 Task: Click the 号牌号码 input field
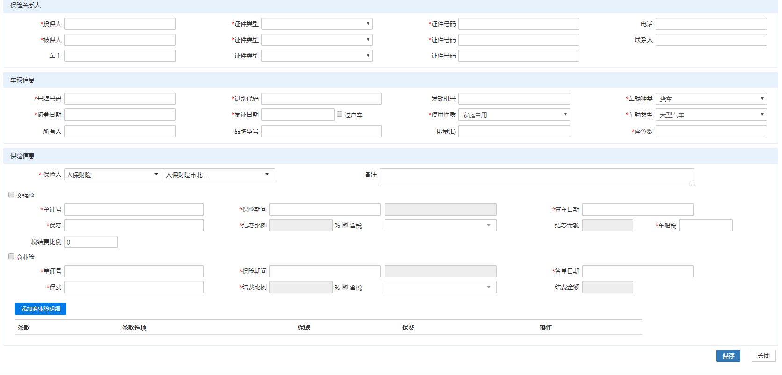[x=120, y=99]
